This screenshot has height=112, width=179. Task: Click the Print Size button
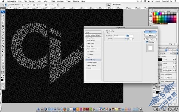pos(52,5)
